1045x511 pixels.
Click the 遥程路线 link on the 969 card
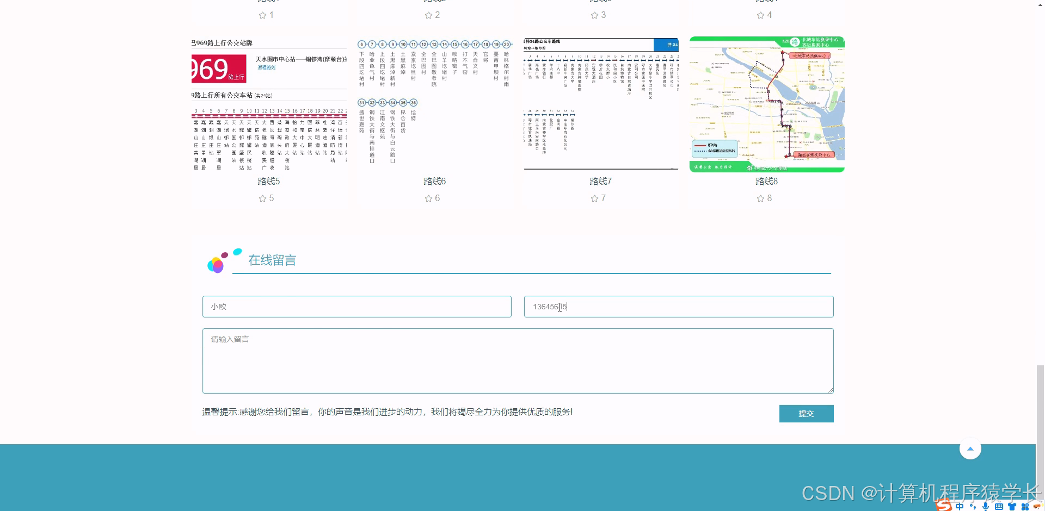[x=267, y=68]
